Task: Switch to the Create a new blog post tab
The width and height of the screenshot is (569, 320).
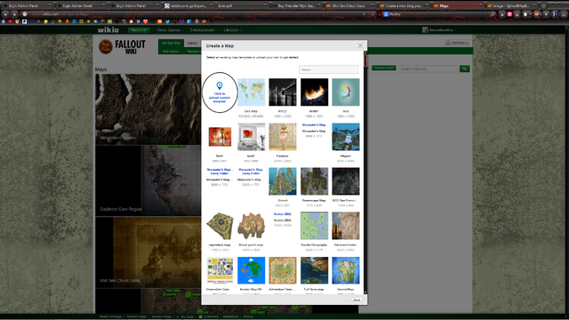Action: pyautogui.click(x=404, y=6)
